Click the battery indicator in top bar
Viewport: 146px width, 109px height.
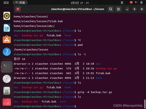(141, 2)
